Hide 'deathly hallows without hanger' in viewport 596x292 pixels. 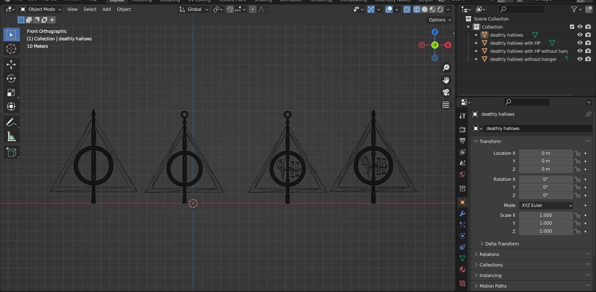click(x=580, y=59)
